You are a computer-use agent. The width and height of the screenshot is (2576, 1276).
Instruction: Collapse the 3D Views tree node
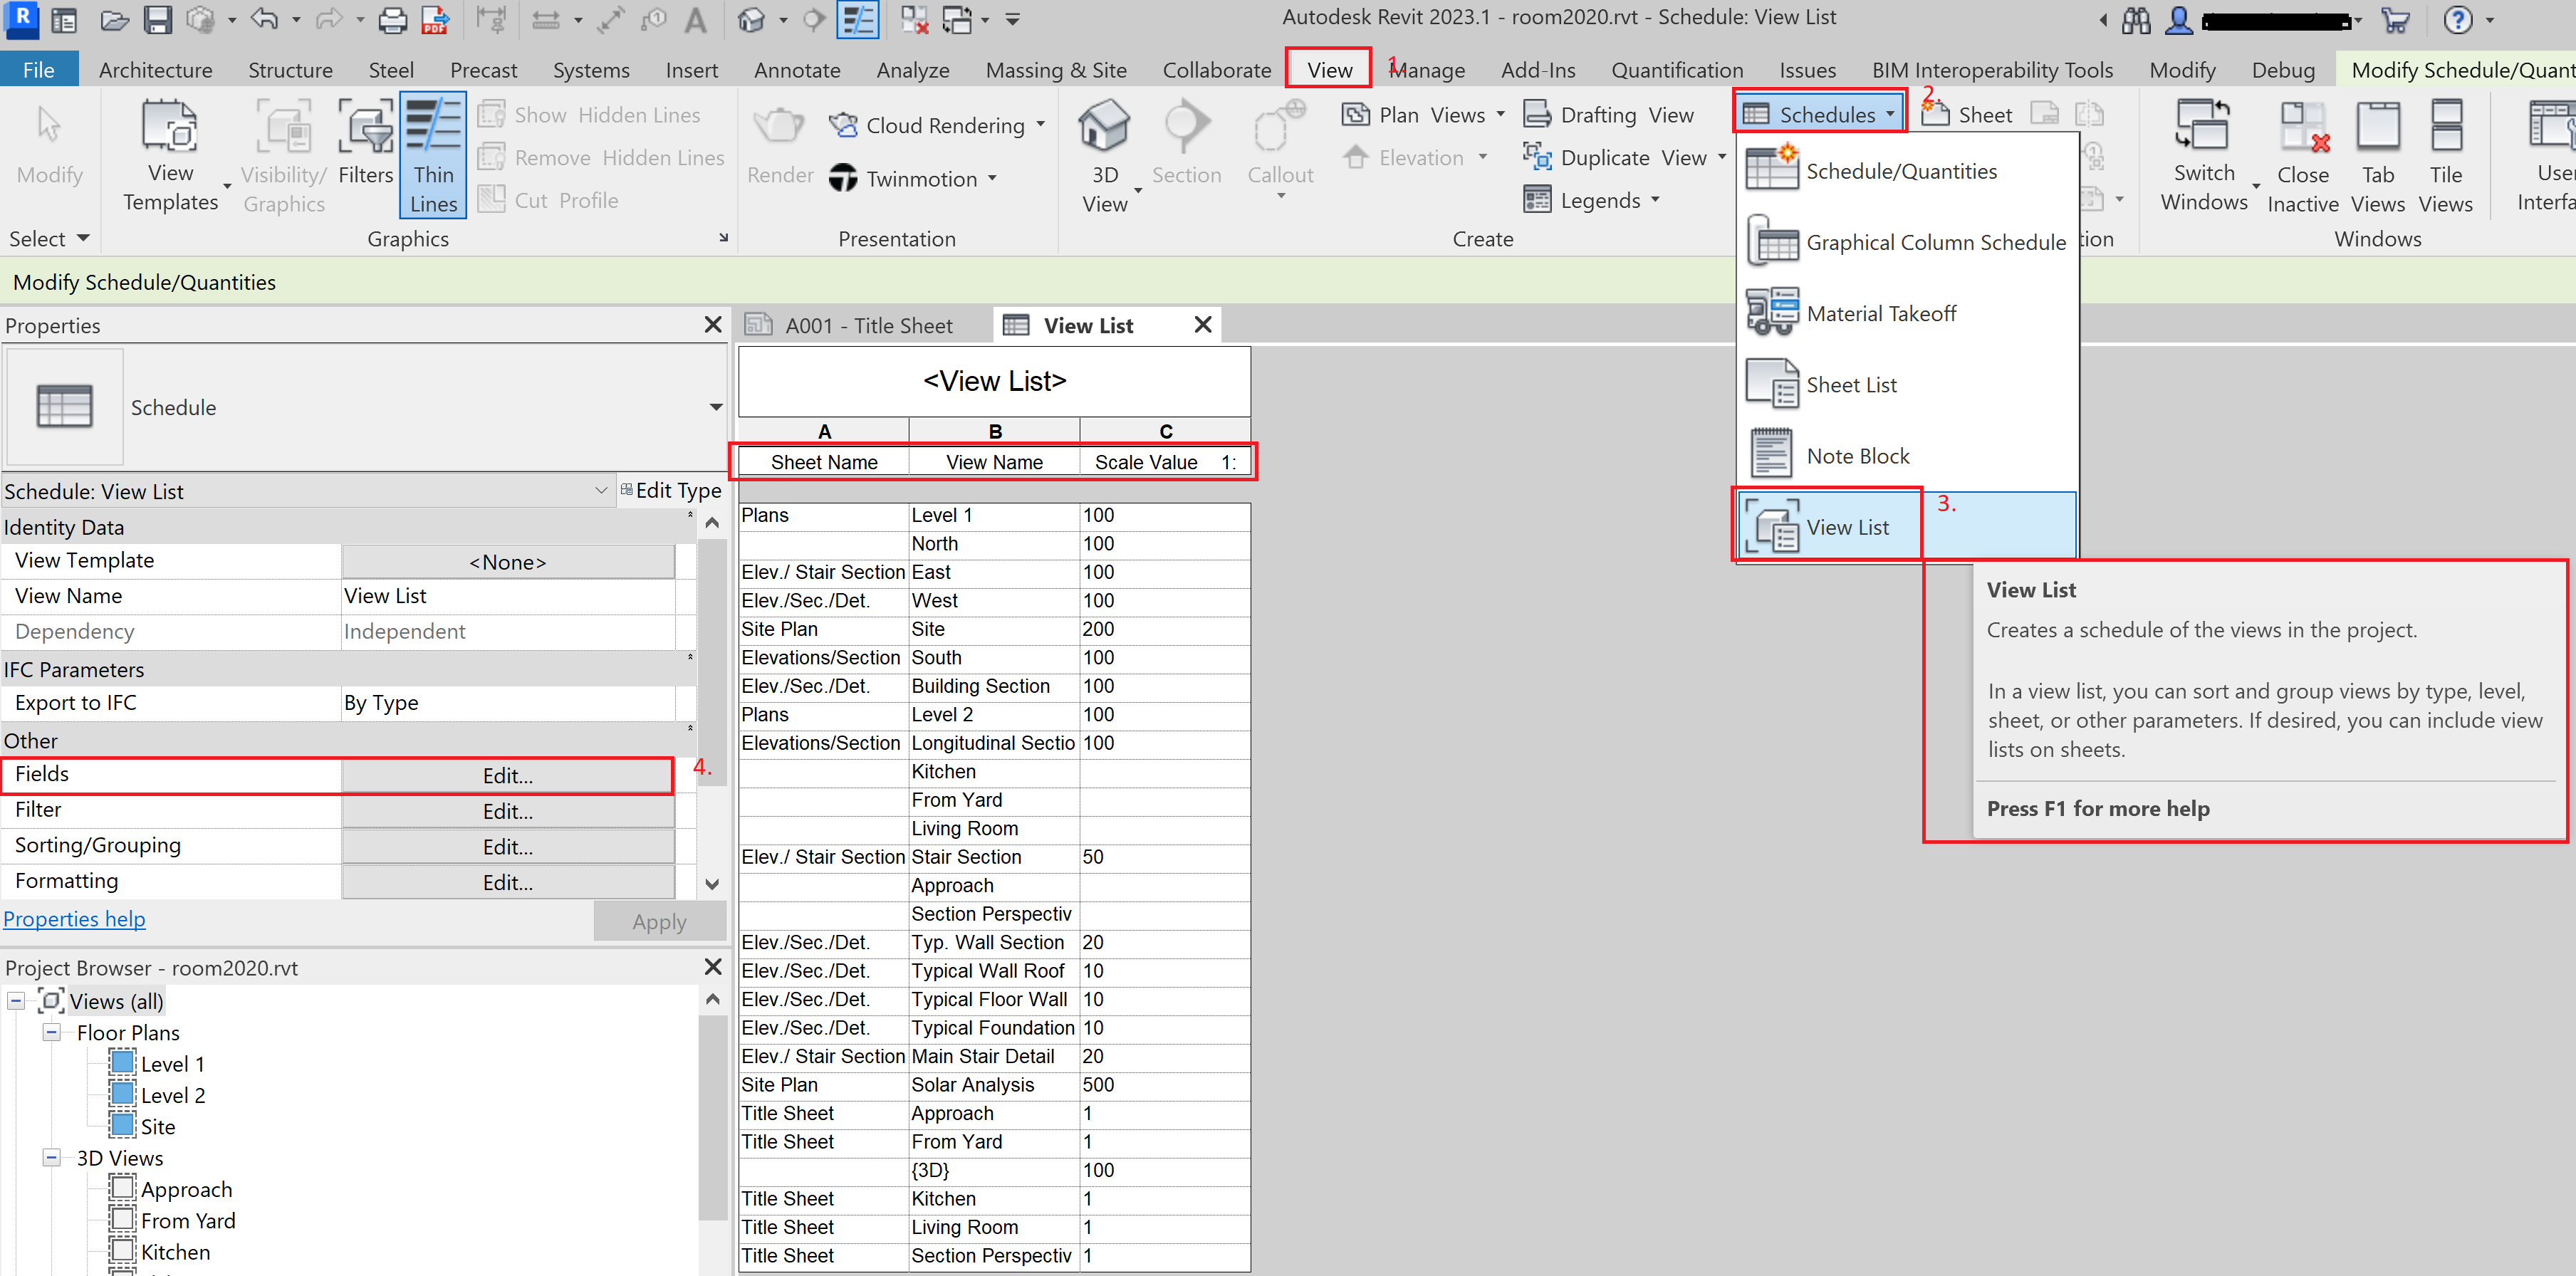[x=51, y=1158]
